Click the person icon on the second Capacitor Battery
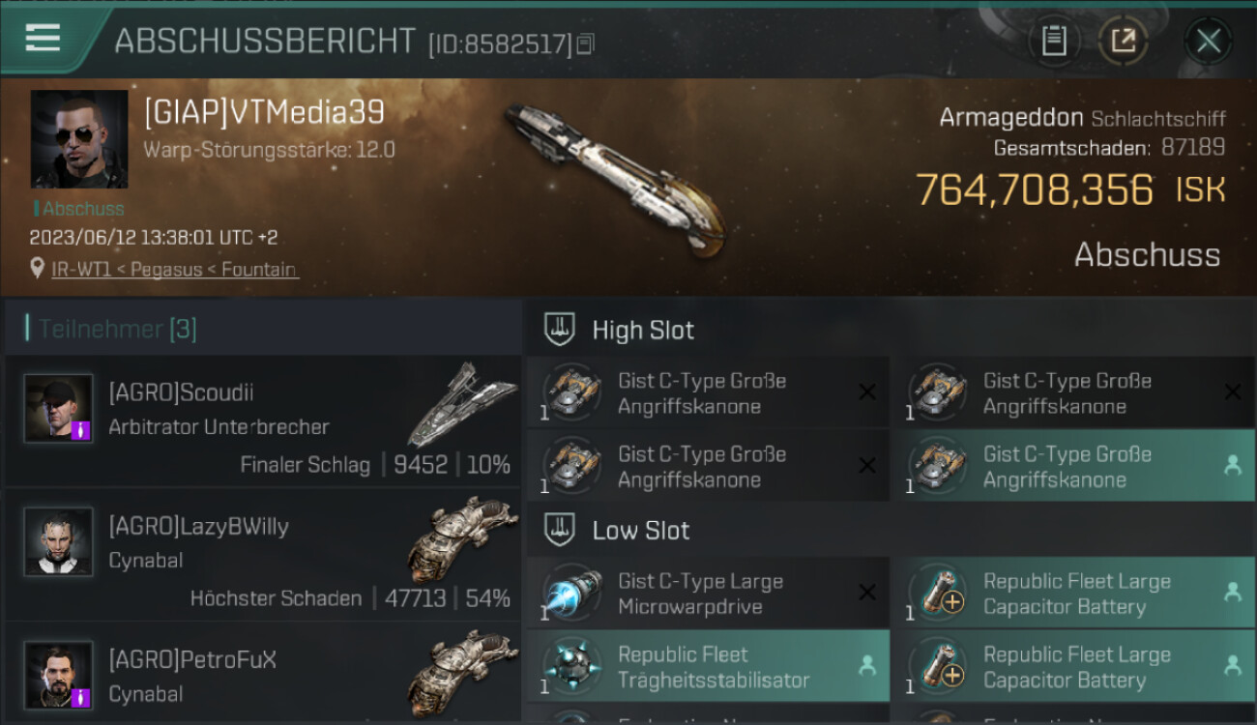Image resolution: width=1257 pixels, height=725 pixels. click(1233, 666)
